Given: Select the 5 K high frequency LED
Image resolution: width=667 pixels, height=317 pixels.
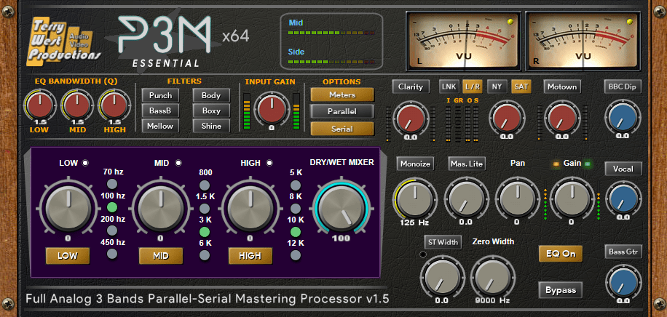Looking at the screenshot, I should point(295,185).
